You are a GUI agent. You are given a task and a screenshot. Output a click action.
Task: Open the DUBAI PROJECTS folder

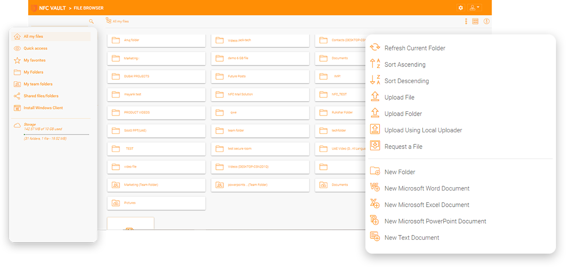click(156, 76)
